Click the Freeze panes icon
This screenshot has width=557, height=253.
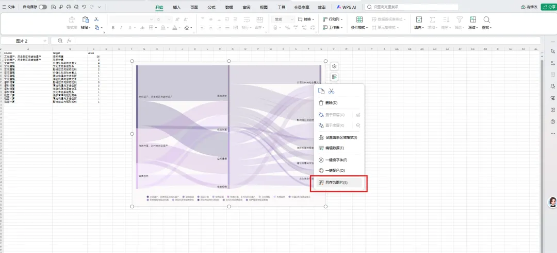[473, 20]
